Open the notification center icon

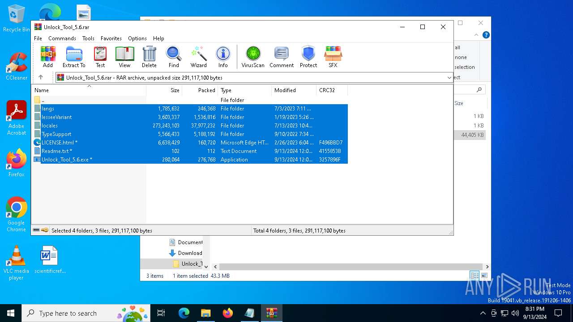(558, 313)
